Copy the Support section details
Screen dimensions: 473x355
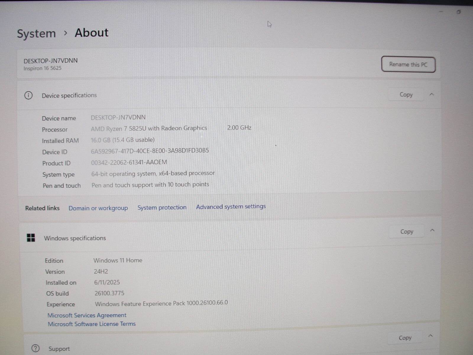pos(405,338)
